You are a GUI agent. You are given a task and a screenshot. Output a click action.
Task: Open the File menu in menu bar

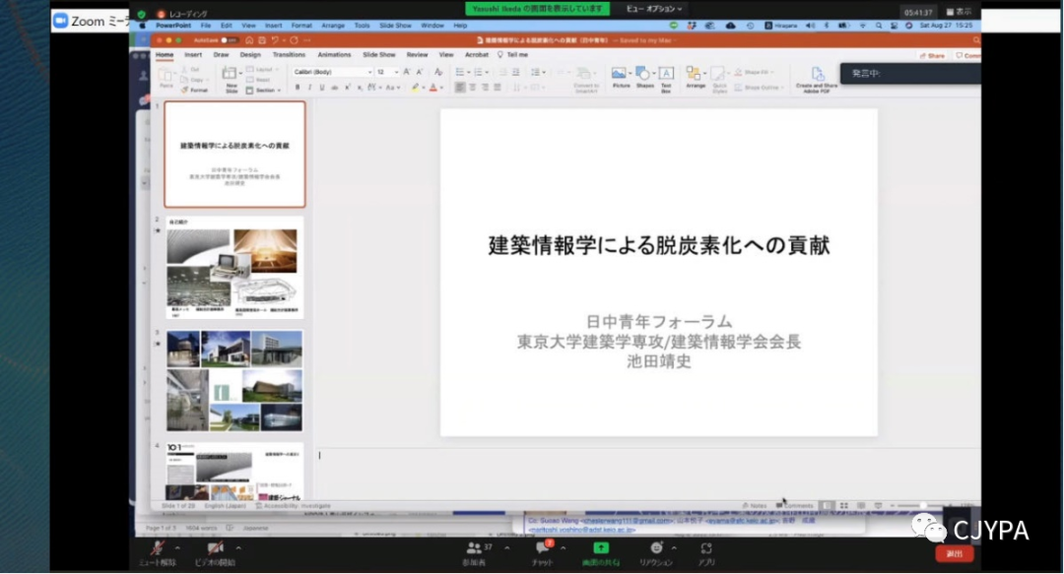click(x=206, y=26)
